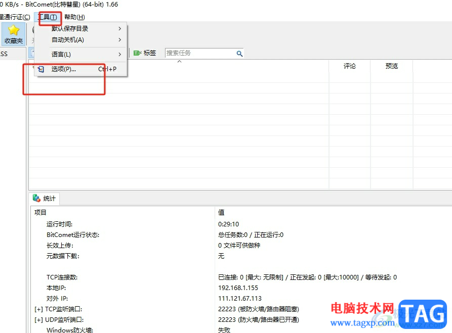Click the 评论 column header
Screen dimensions: 452x333
coord(349,66)
